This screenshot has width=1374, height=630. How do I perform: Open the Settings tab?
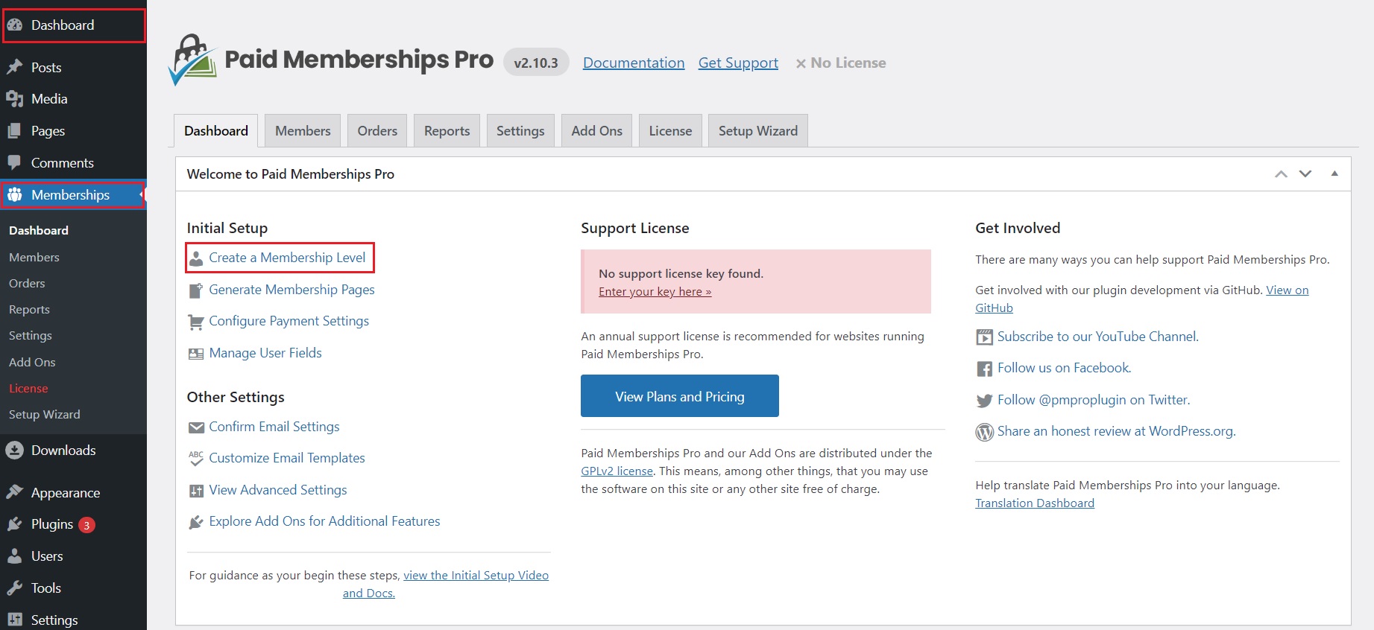click(x=520, y=130)
